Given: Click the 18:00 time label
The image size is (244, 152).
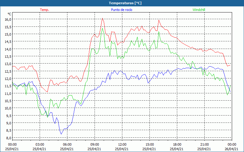Looking at the screenshot, I should point(177,145).
